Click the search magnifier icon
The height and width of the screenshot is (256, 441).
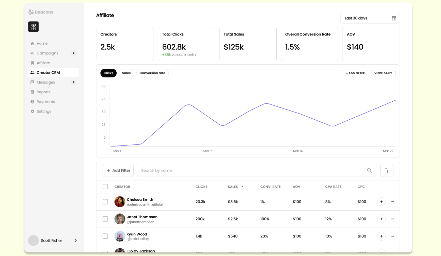(x=369, y=170)
